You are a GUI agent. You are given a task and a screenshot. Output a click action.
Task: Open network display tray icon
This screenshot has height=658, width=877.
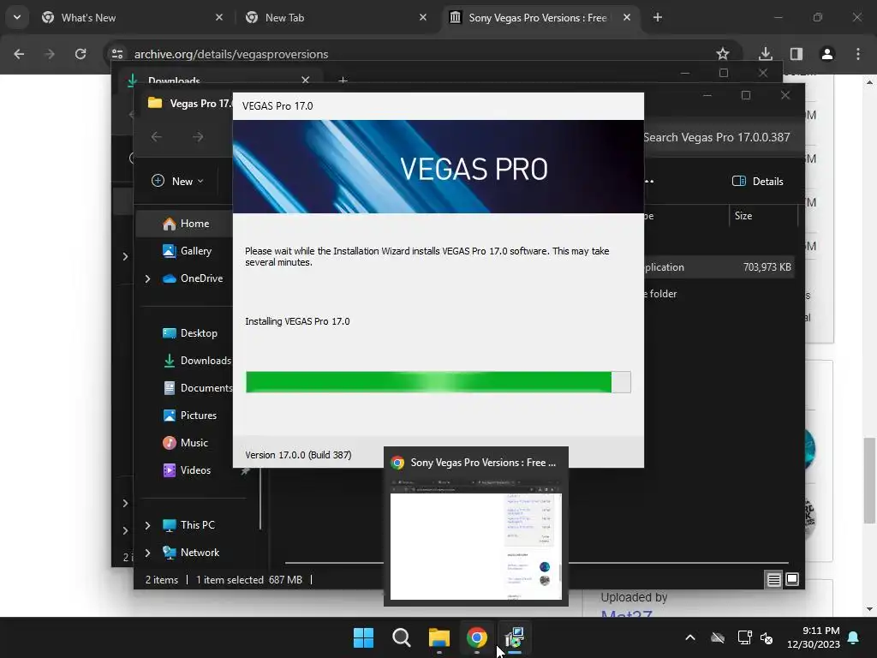pos(744,637)
